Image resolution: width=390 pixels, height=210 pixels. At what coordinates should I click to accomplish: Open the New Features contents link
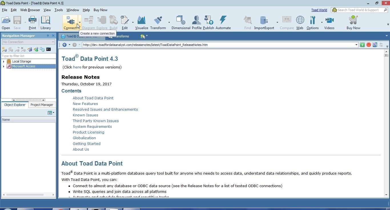85,104
